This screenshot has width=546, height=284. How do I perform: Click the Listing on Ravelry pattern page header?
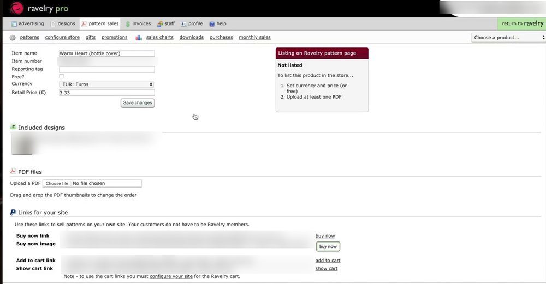tap(322, 53)
